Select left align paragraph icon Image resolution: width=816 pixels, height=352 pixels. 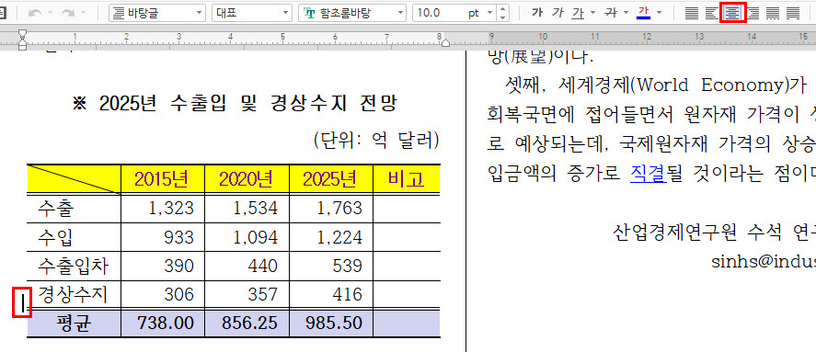click(x=712, y=13)
